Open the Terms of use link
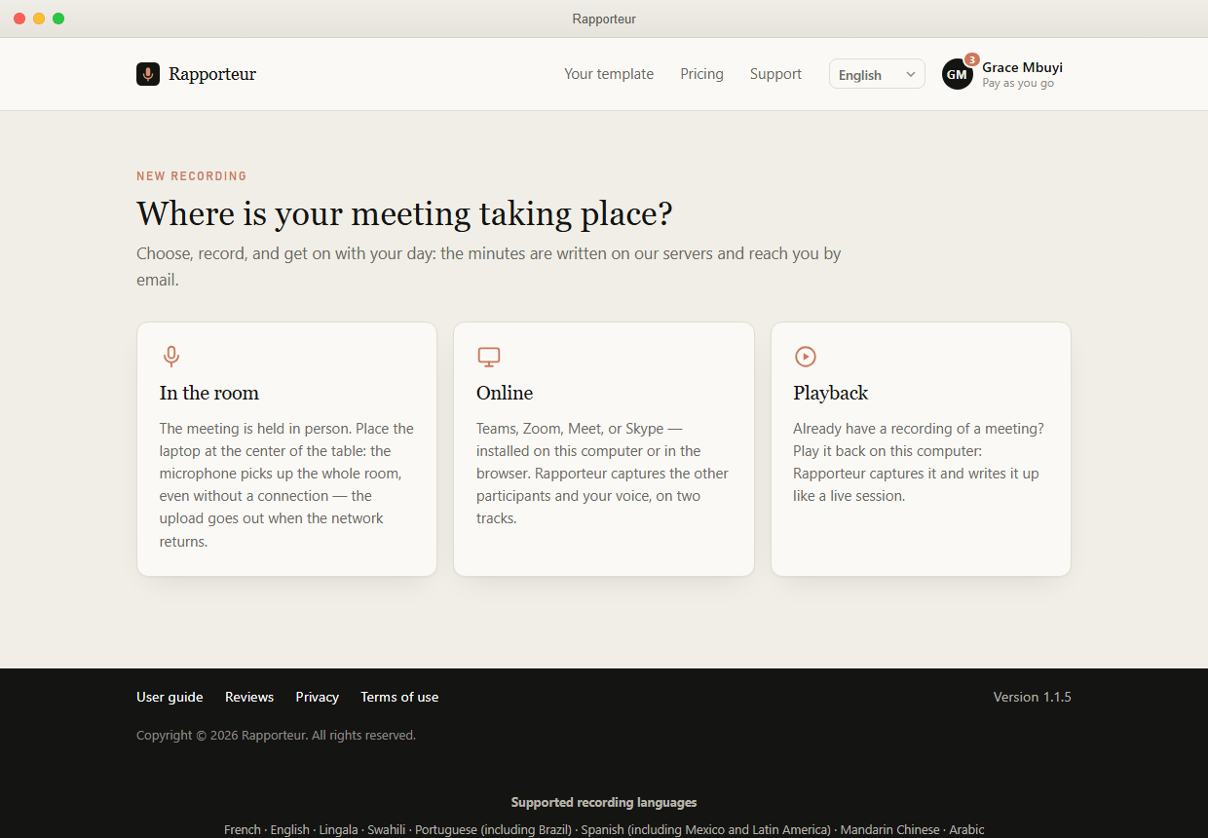 click(x=399, y=697)
